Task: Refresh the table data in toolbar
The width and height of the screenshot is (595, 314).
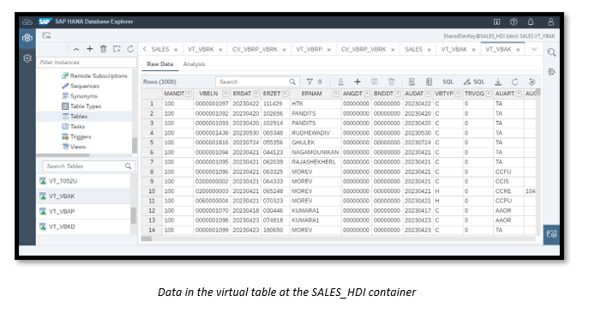Action: click(x=515, y=82)
